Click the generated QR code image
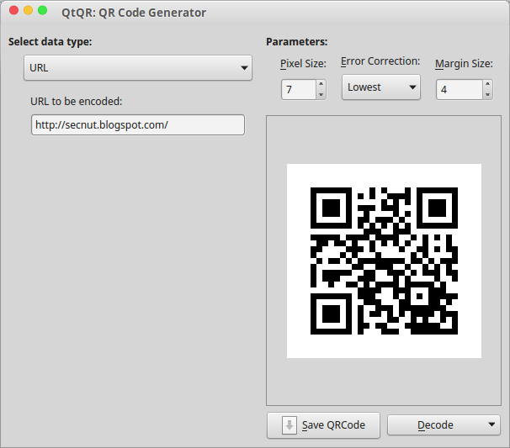 (384, 261)
